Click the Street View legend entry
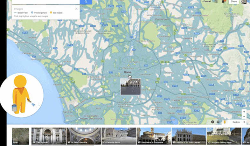 tap(21, 13)
